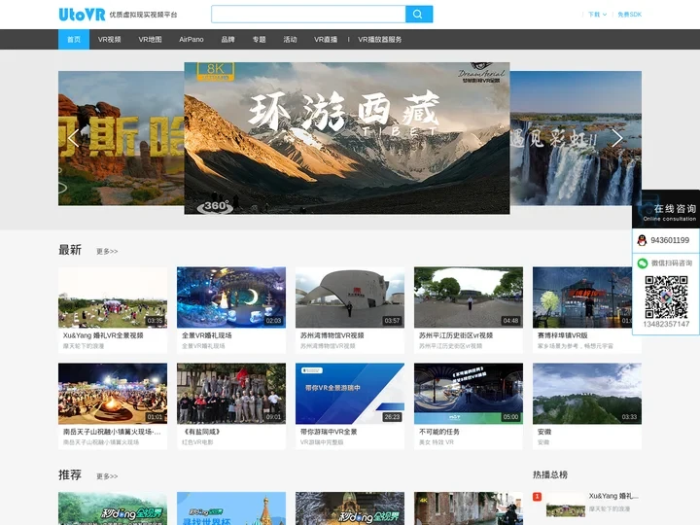The height and width of the screenshot is (525, 700).
Task: Focus the top search input field
Action: tap(308, 15)
